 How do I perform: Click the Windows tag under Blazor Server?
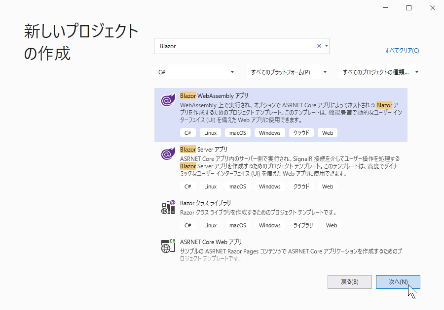click(269, 186)
